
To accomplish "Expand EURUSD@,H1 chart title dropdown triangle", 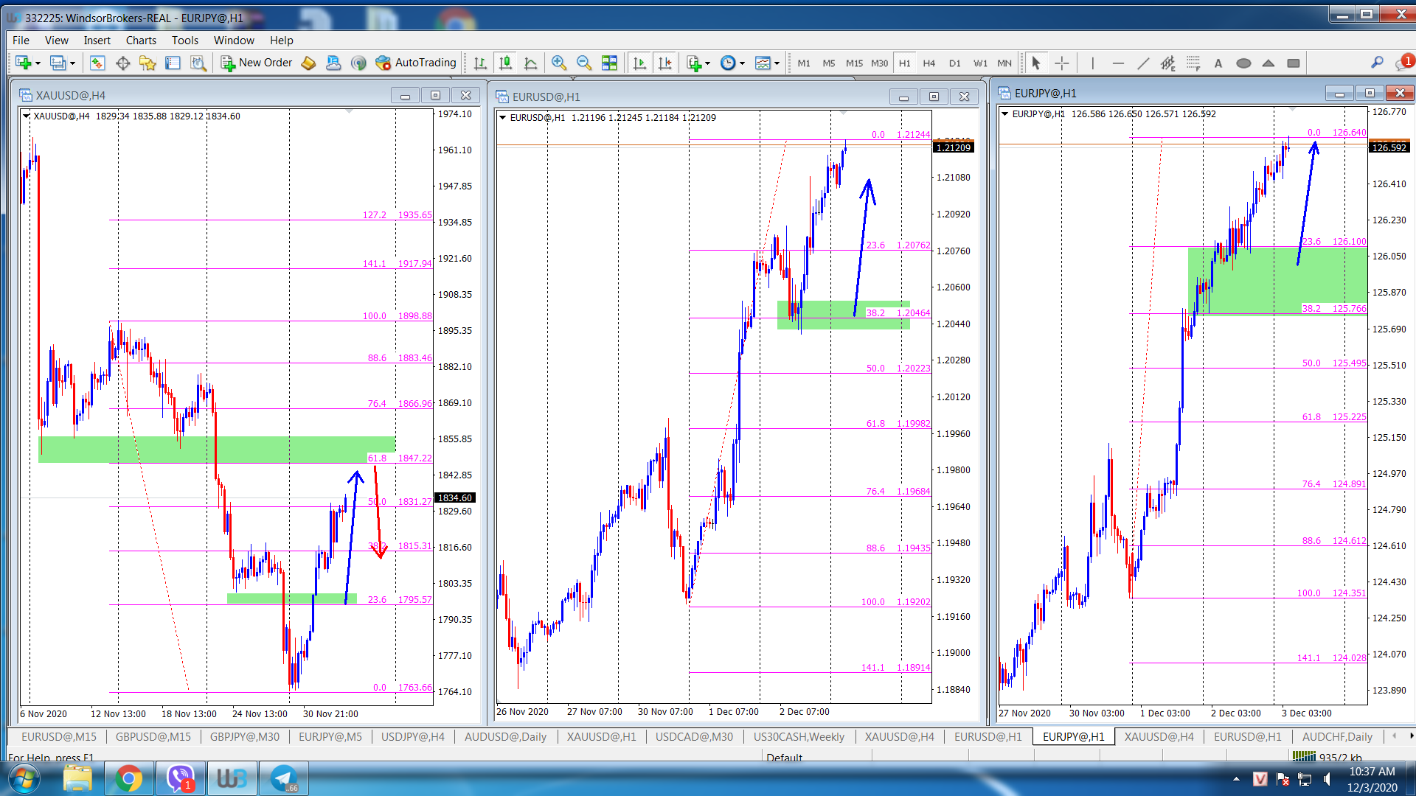I will [503, 117].
